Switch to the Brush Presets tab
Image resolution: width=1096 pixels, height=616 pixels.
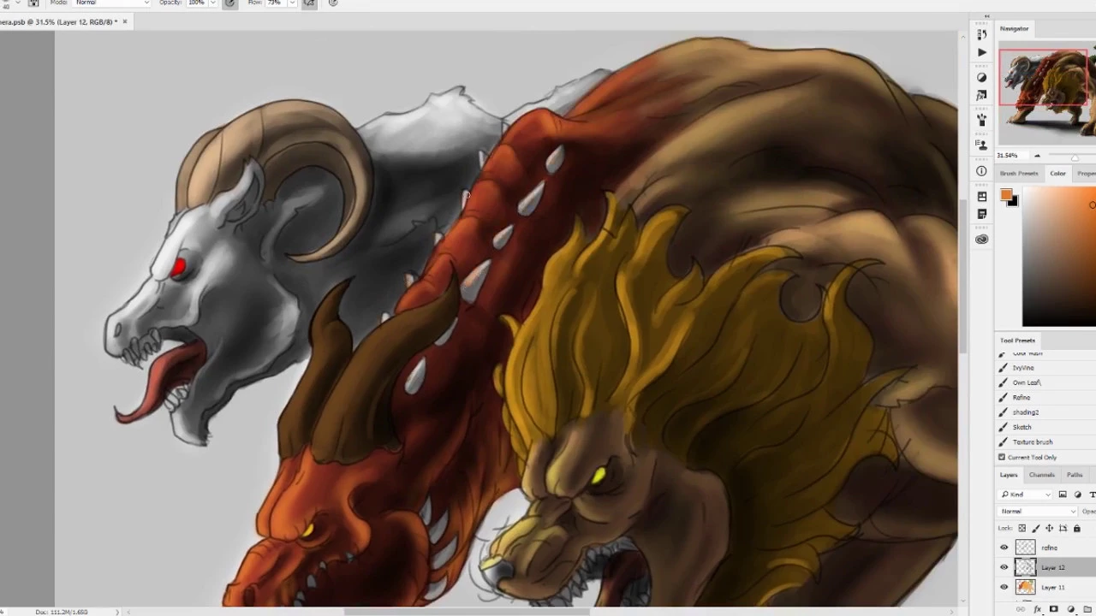pyautogui.click(x=1019, y=174)
